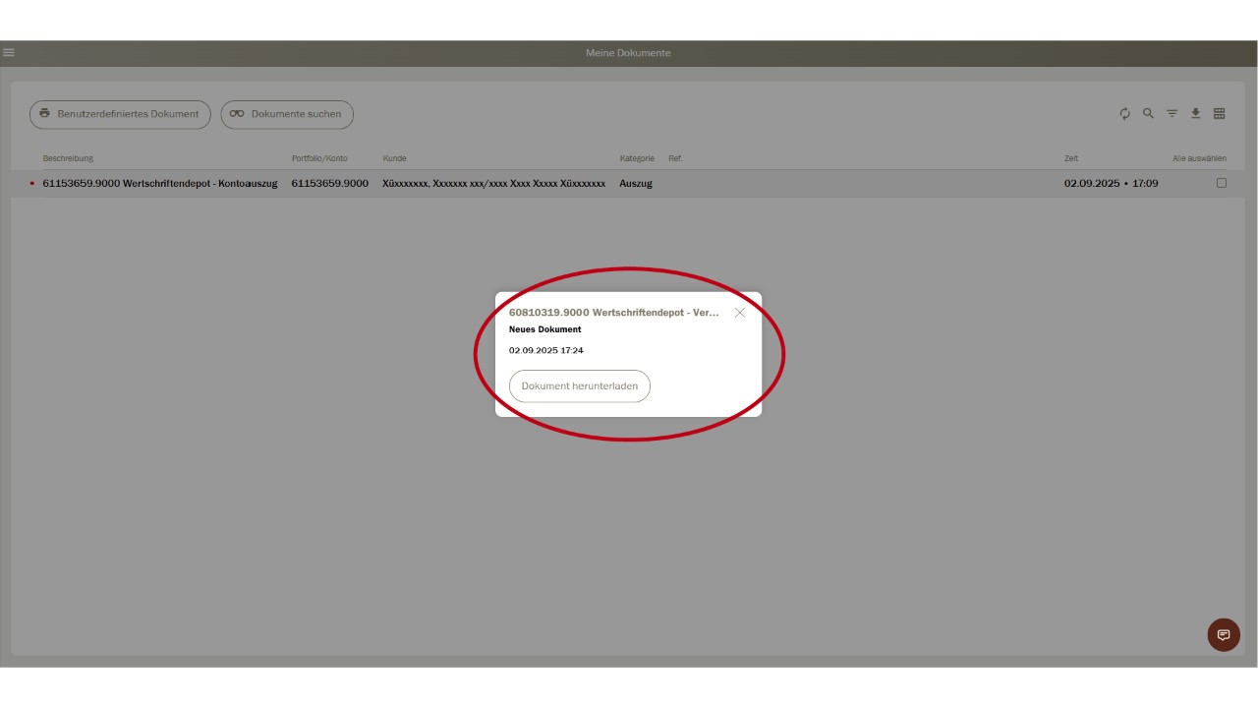Close the Neues Dokument popup

point(740,313)
